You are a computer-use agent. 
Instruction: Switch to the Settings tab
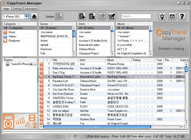click(18, 9)
